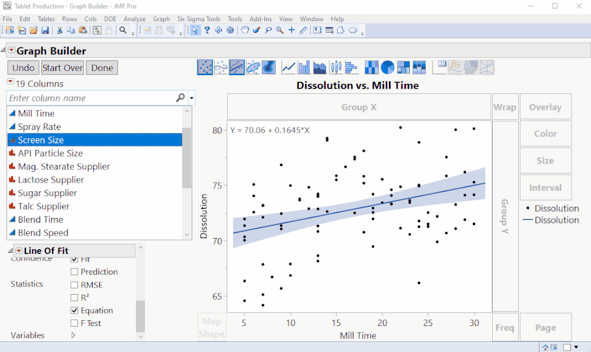This screenshot has width=591, height=352.
Task: Open the Graph Builder red triangle menu
Action: 11,51
